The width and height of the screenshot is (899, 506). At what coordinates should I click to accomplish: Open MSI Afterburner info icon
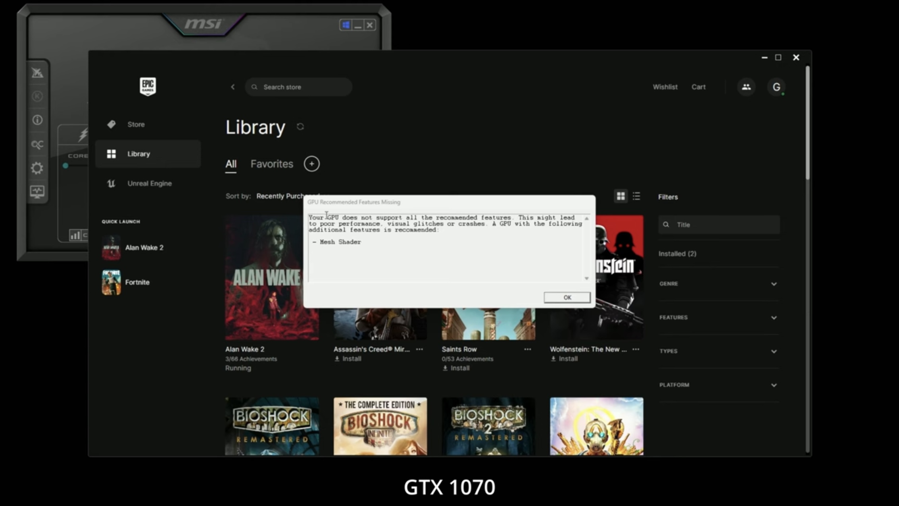[37, 120]
